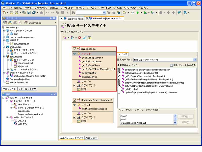
Task: Click the red Delete icon in designer toolbar
Action: [80, 37]
